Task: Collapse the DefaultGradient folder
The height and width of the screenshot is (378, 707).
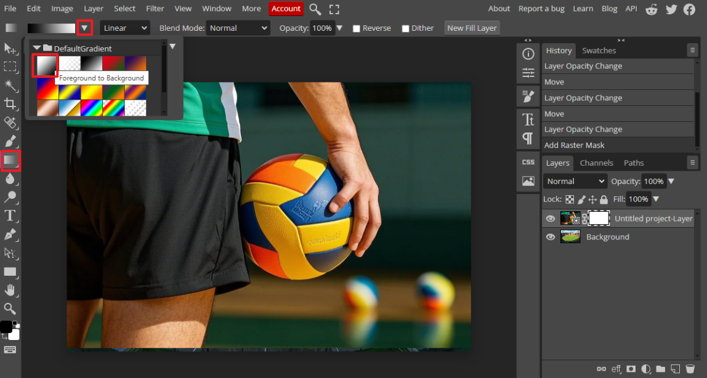Action: 37,48
